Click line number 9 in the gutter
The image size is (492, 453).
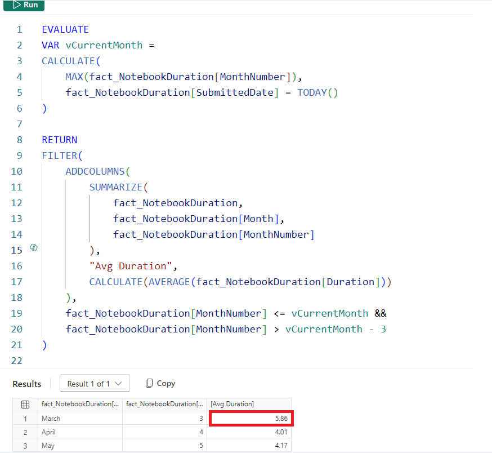click(19, 156)
